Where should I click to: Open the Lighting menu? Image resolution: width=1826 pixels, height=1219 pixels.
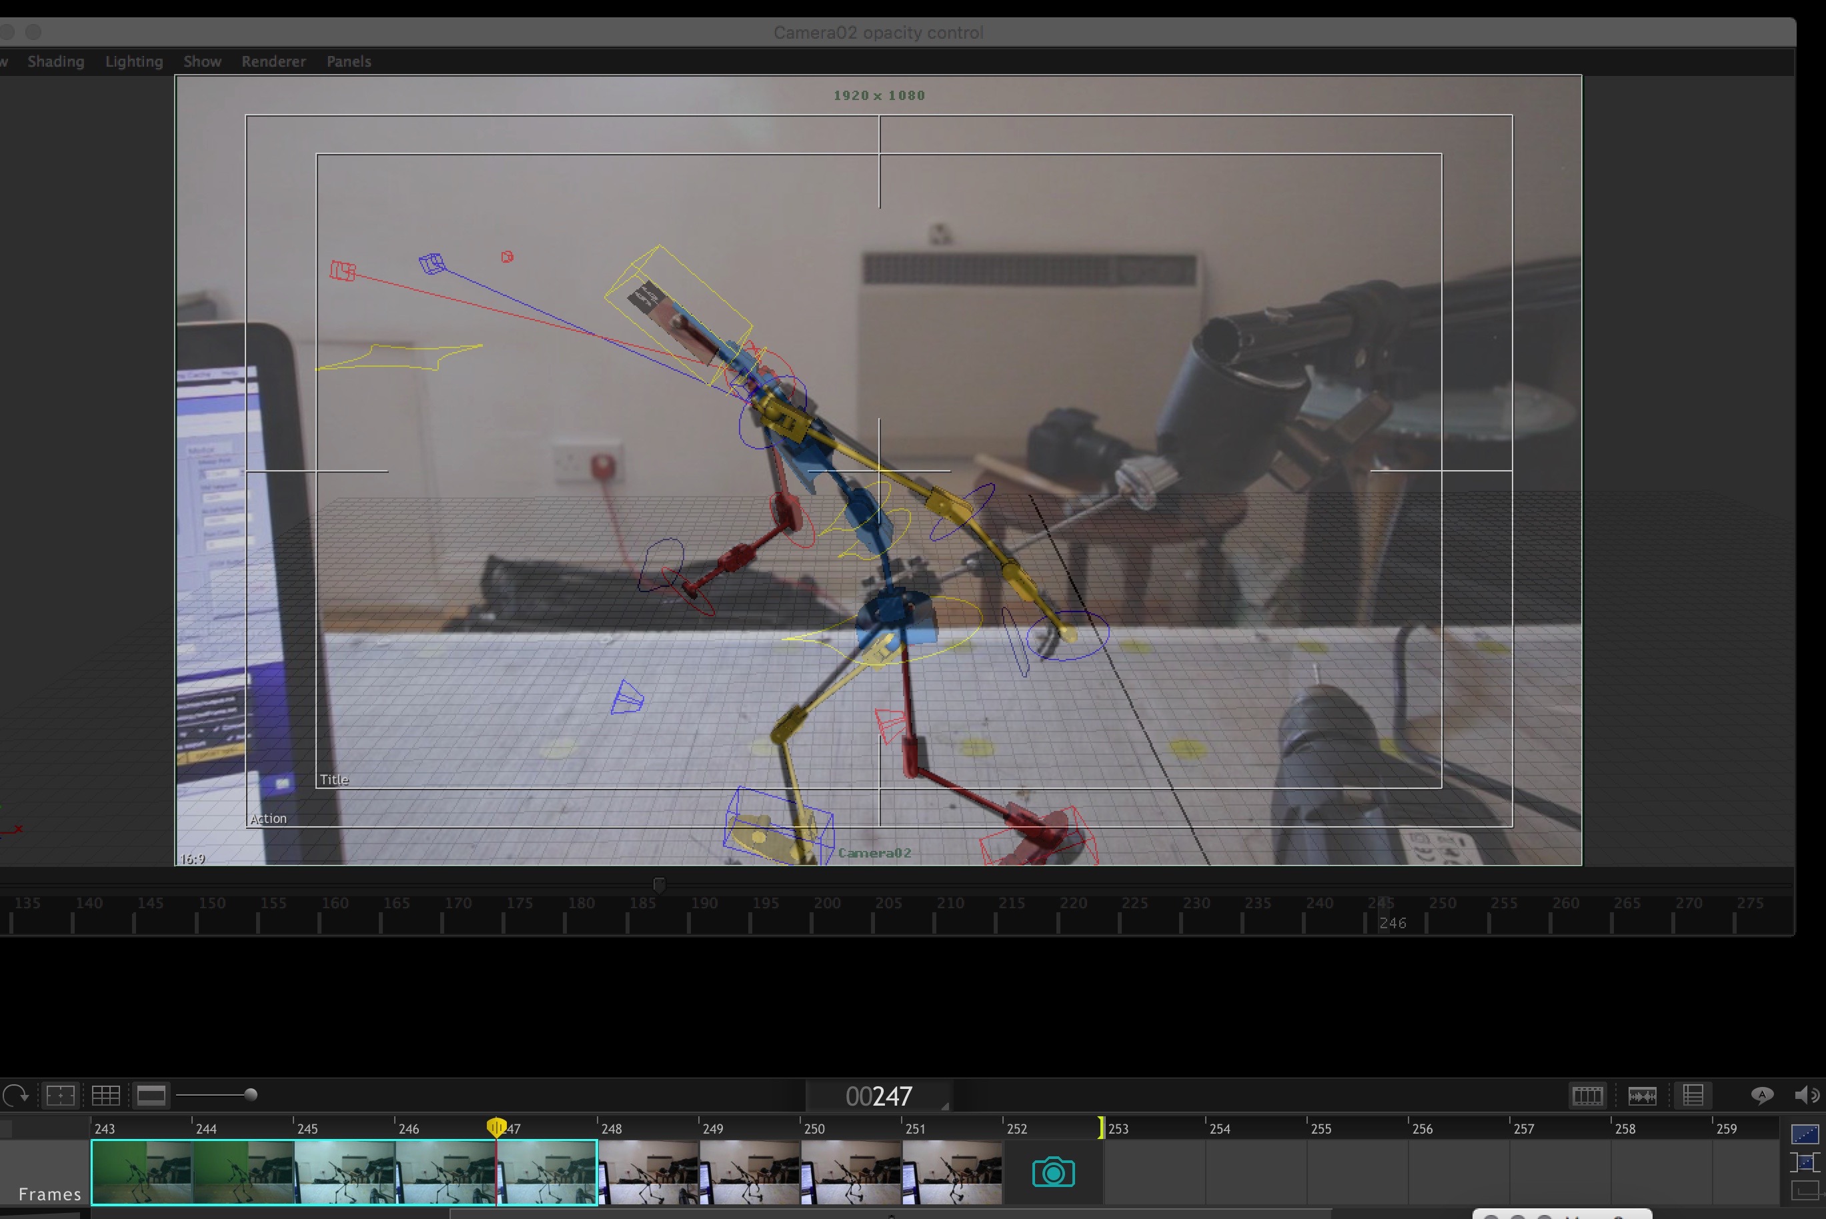(135, 61)
